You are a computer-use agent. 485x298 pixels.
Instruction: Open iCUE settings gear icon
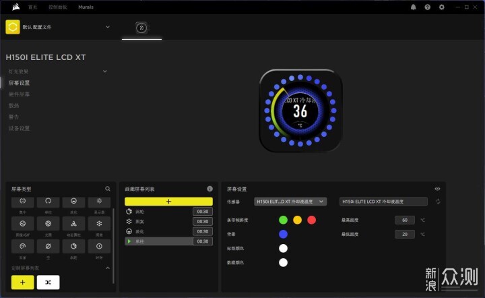442,7
